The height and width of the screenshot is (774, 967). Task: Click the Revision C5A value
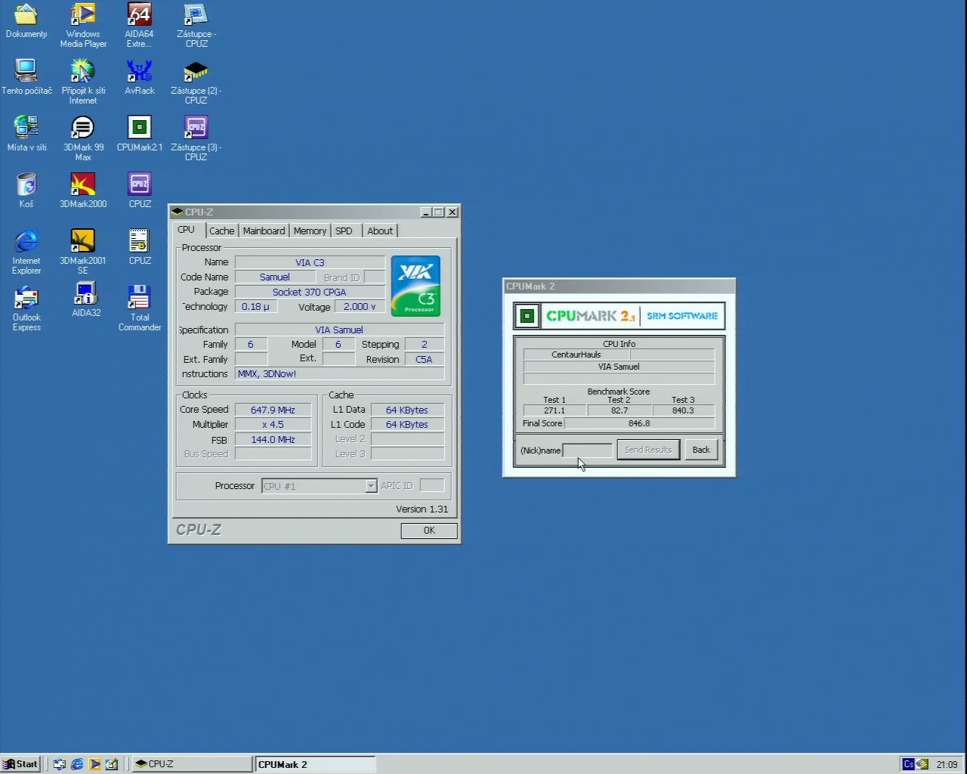[x=424, y=360]
